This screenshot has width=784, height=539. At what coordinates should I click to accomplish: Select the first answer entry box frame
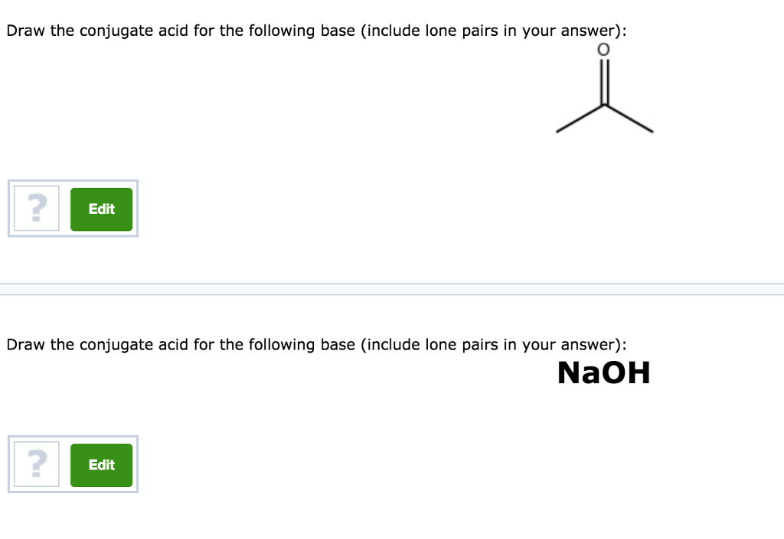click(x=72, y=209)
